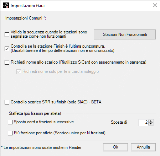Confirm settings with the Ok button
160x156 pixels.
pos(115,147)
